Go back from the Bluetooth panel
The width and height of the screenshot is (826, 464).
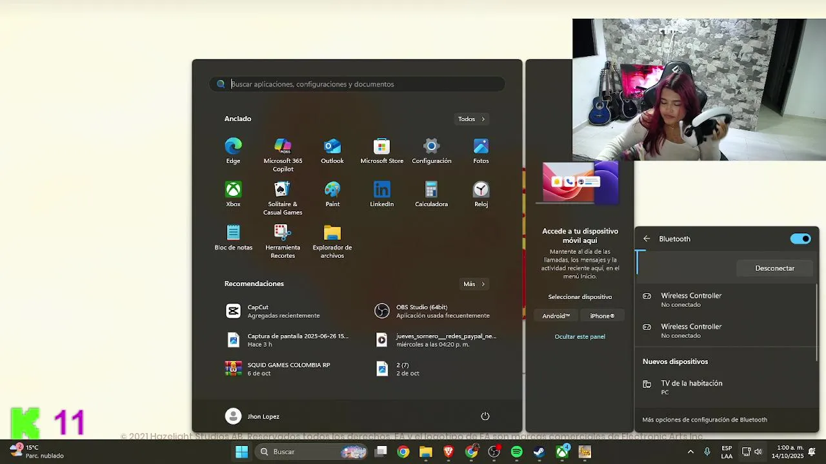click(x=647, y=239)
